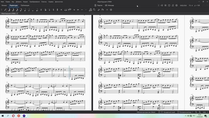Toggle the flat accidental
The height and width of the screenshot is (118, 209).
pos(49,10)
